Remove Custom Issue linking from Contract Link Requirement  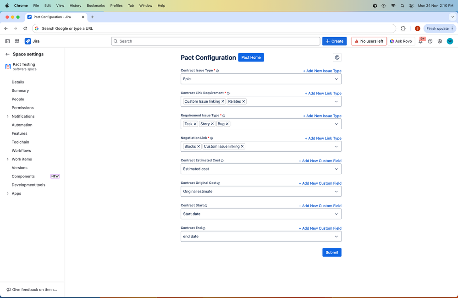[x=223, y=101]
